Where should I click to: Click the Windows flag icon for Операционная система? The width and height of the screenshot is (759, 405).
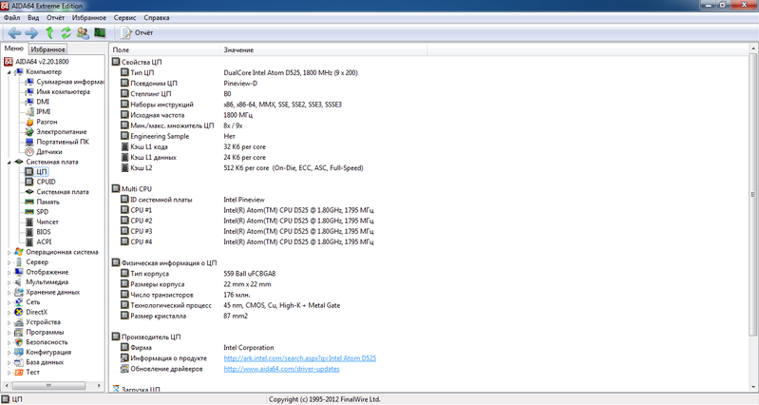[19, 252]
